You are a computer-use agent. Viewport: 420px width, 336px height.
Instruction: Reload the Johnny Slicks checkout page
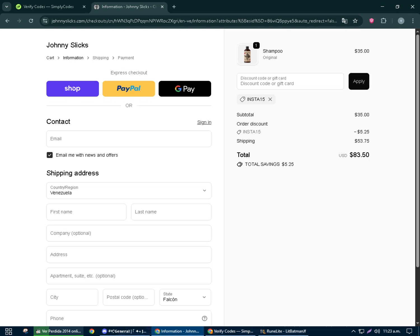[31, 21]
